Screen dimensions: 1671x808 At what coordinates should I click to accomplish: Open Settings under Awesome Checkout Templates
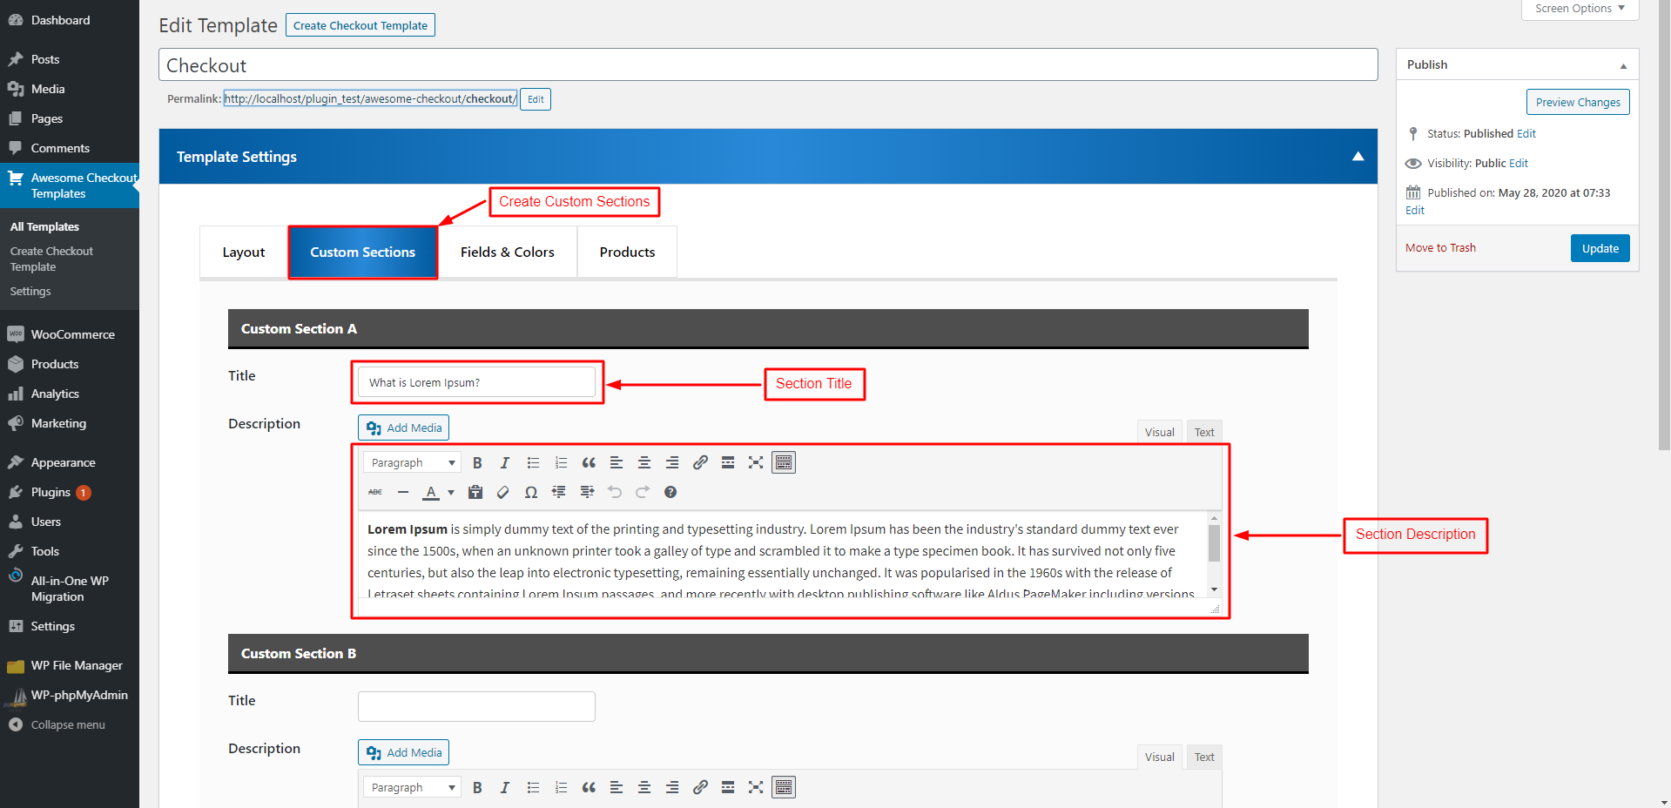(x=30, y=292)
